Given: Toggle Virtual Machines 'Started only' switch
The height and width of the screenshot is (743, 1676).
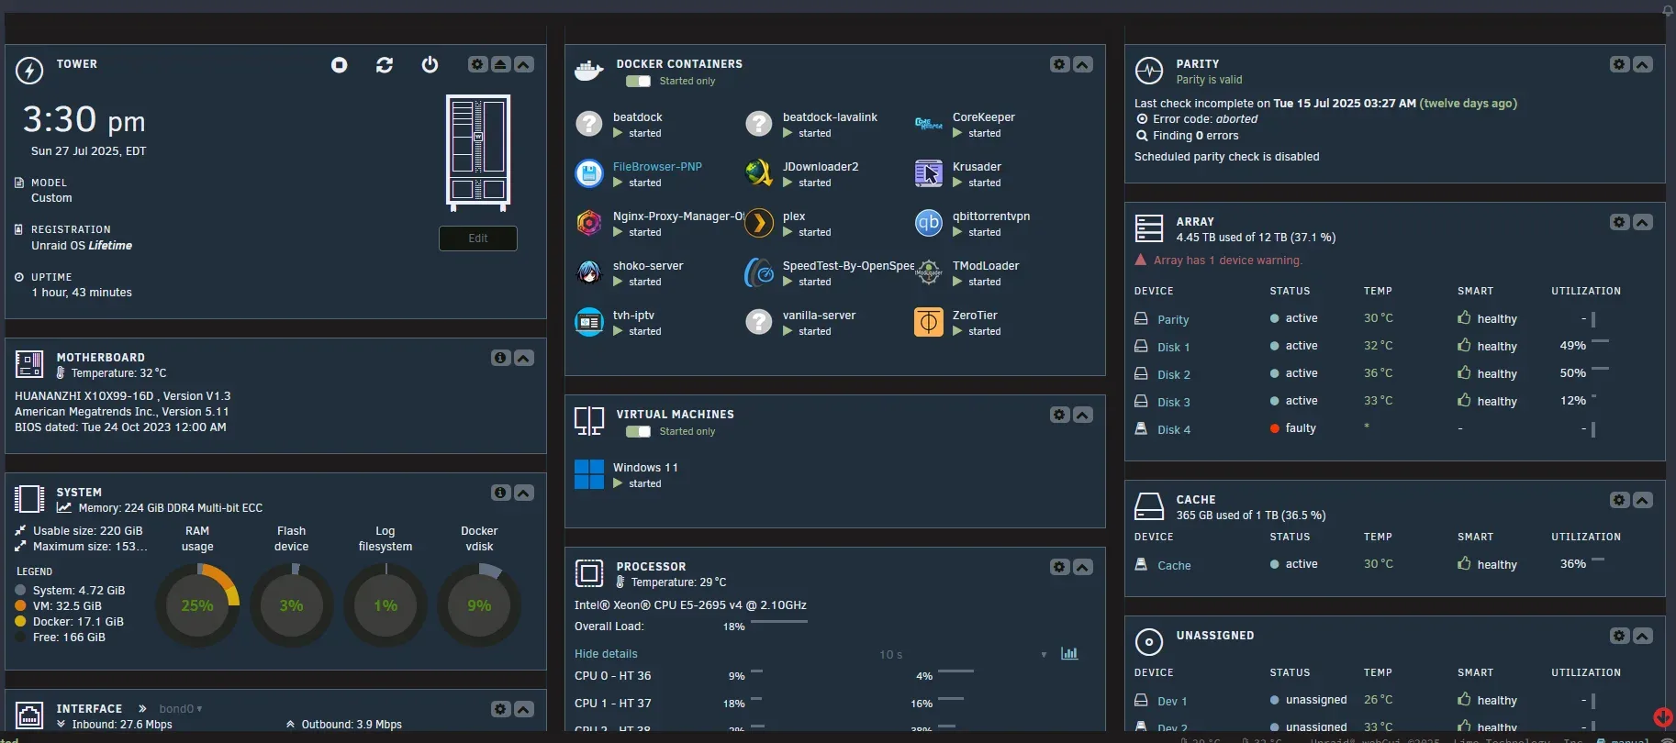Looking at the screenshot, I should pos(639,432).
